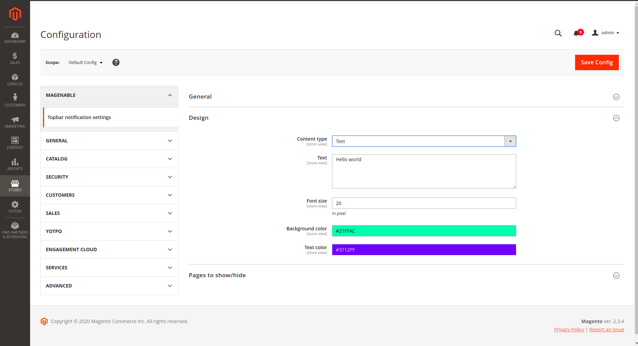This screenshot has height=346, width=638.
Task: Expand the General section of the settings
Action: (x=406, y=97)
